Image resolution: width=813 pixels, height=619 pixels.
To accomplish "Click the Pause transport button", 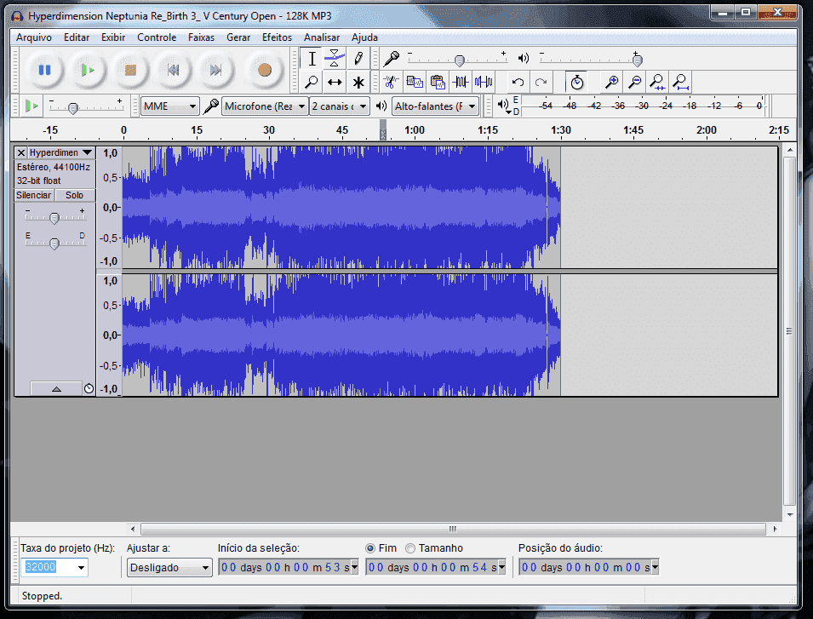I will click(x=44, y=70).
